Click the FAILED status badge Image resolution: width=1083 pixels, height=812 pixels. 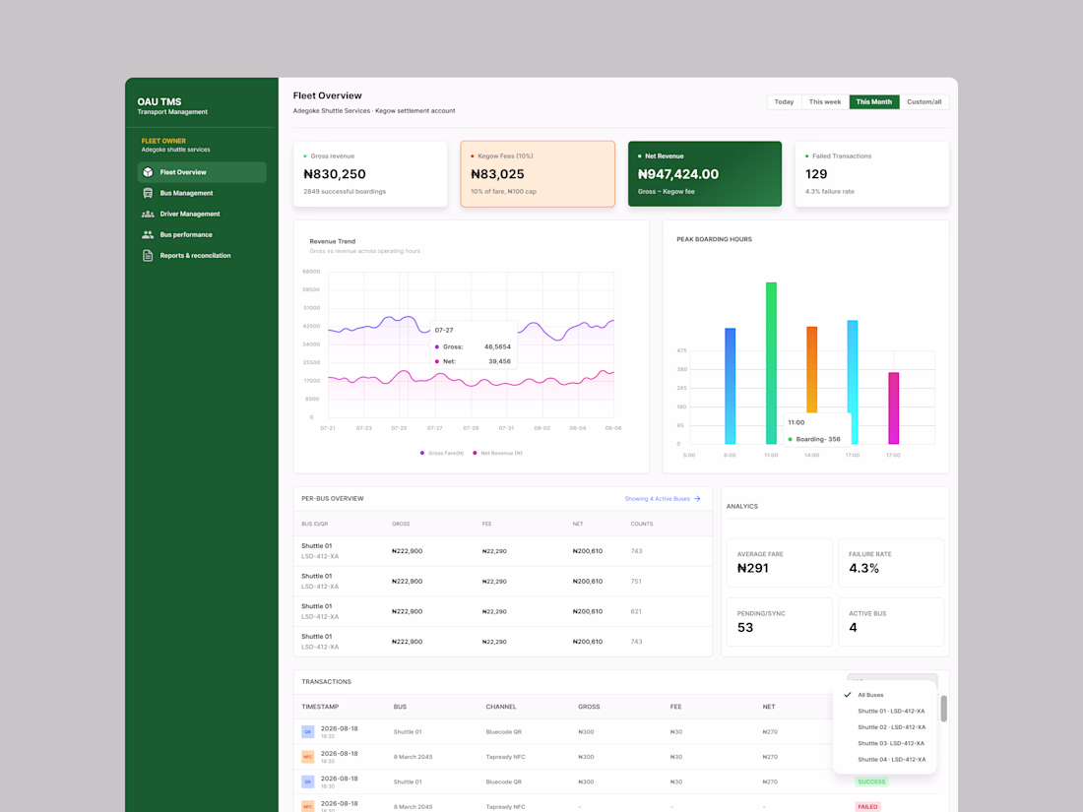867,806
